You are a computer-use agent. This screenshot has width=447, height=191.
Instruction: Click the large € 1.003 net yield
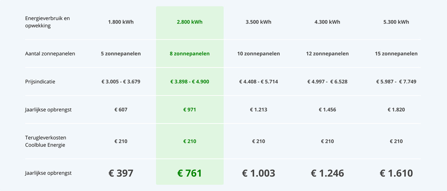click(258, 173)
